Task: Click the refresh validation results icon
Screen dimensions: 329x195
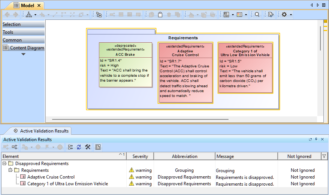Action: [x=79, y=147]
